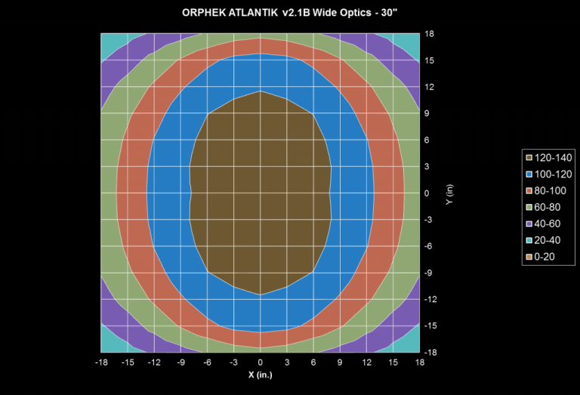Viewport: 580px width, 395px height.
Task: Click the 20-40 teal legend swatch
Action: point(529,240)
